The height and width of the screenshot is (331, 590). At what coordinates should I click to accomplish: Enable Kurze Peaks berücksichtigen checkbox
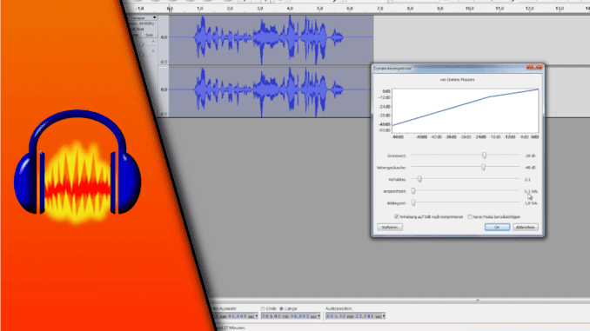coord(470,217)
